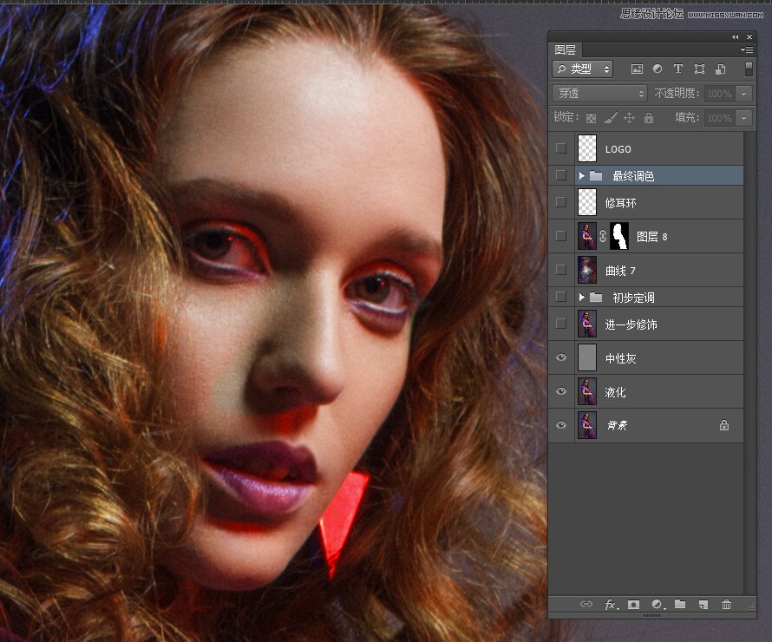
Task: Open the 类型 filter type dropdown
Action: tap(583, 69)
